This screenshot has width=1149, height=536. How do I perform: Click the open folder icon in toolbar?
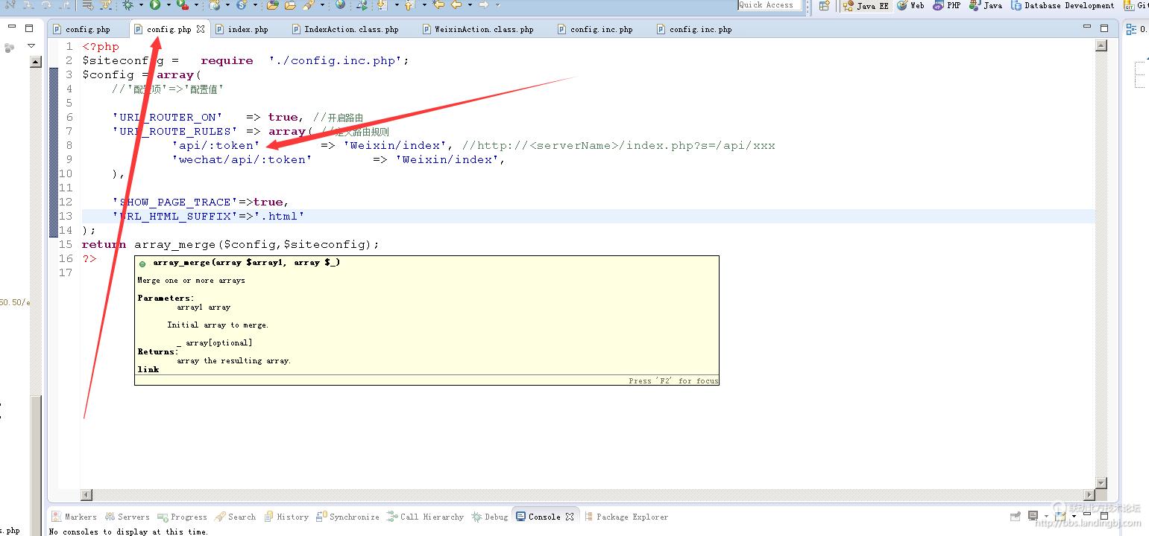(272, 5)
